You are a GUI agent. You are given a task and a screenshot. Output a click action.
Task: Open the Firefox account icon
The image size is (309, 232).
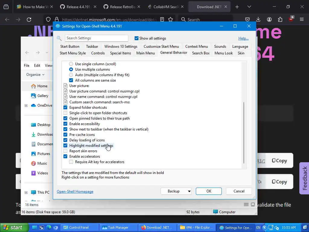269,19
